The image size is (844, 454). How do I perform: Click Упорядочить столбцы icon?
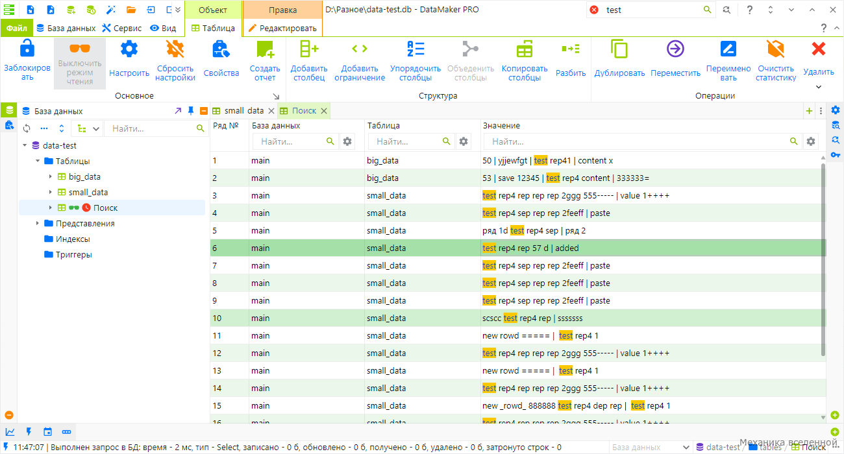pyautogui.click(x=416, y=49)
